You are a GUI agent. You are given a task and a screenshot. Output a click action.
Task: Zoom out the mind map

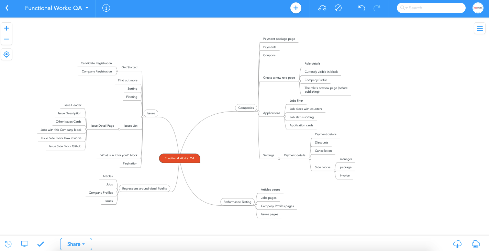tap(6, 39)
